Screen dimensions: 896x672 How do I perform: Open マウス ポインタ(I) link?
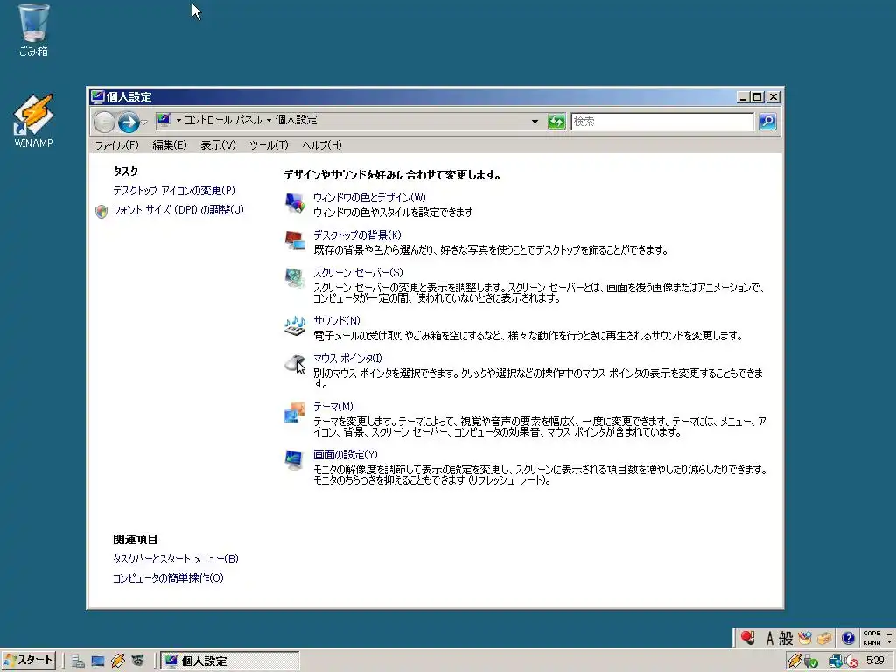(347, 358)
